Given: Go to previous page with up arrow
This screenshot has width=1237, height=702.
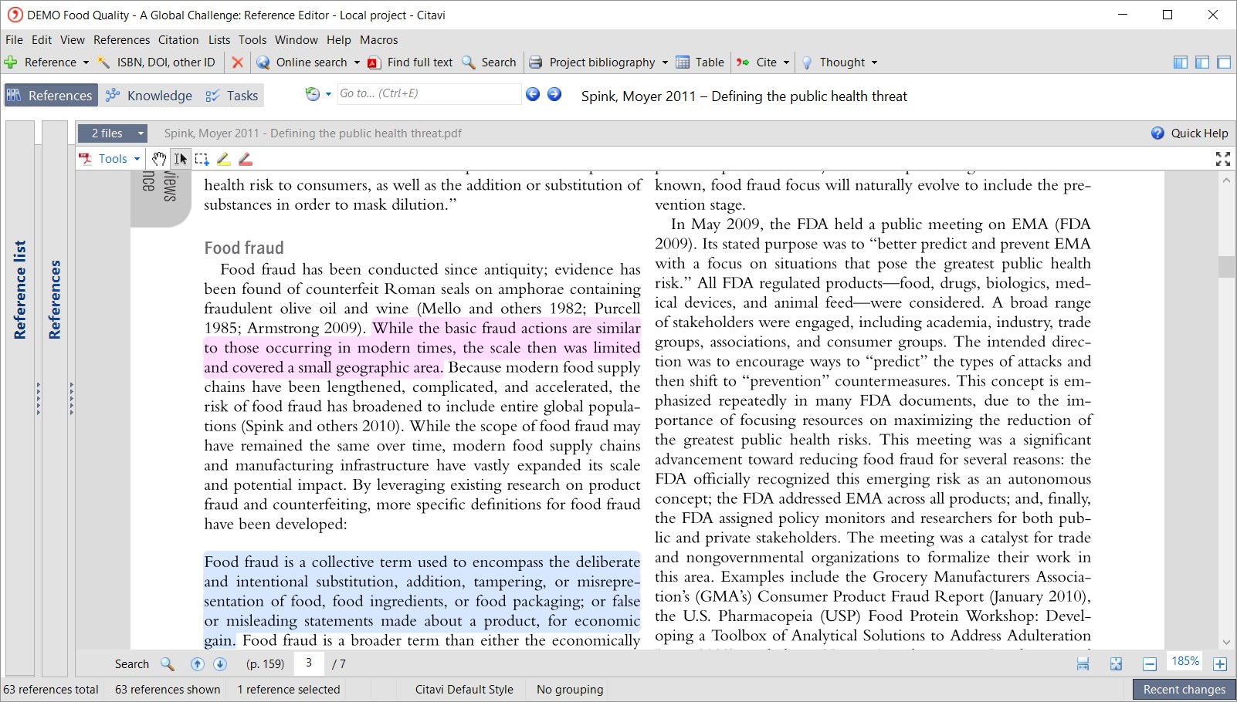Looking at the screenshot, I should point(198,664).
